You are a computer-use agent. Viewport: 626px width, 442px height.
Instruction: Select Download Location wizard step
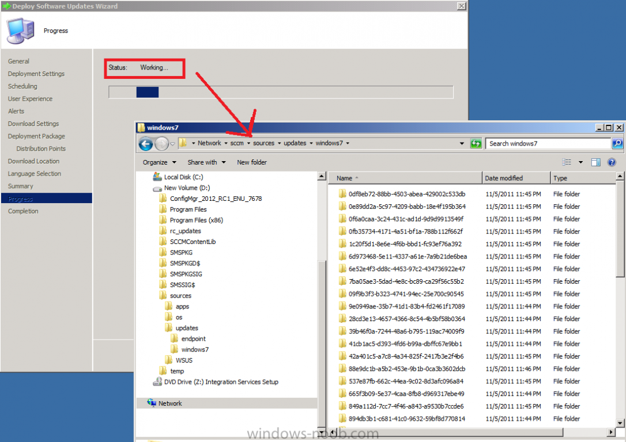tap(34, 161)
